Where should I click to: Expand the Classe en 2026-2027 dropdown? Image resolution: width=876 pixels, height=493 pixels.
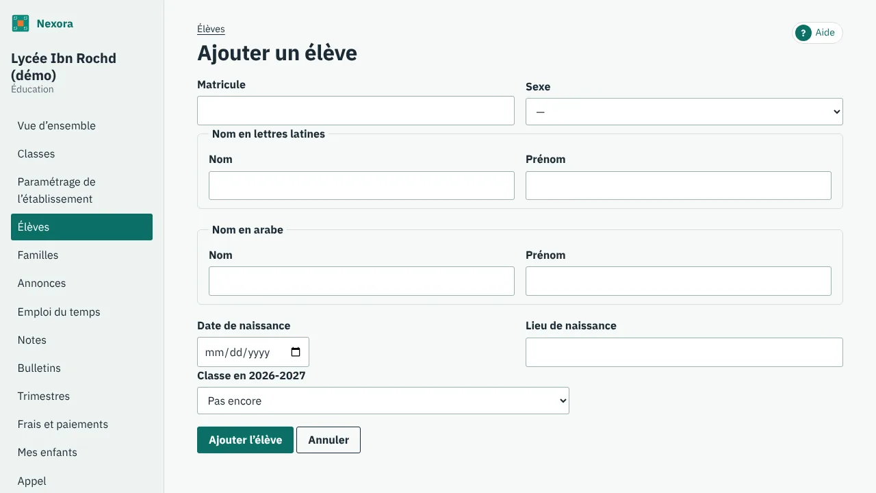point(383,401)
